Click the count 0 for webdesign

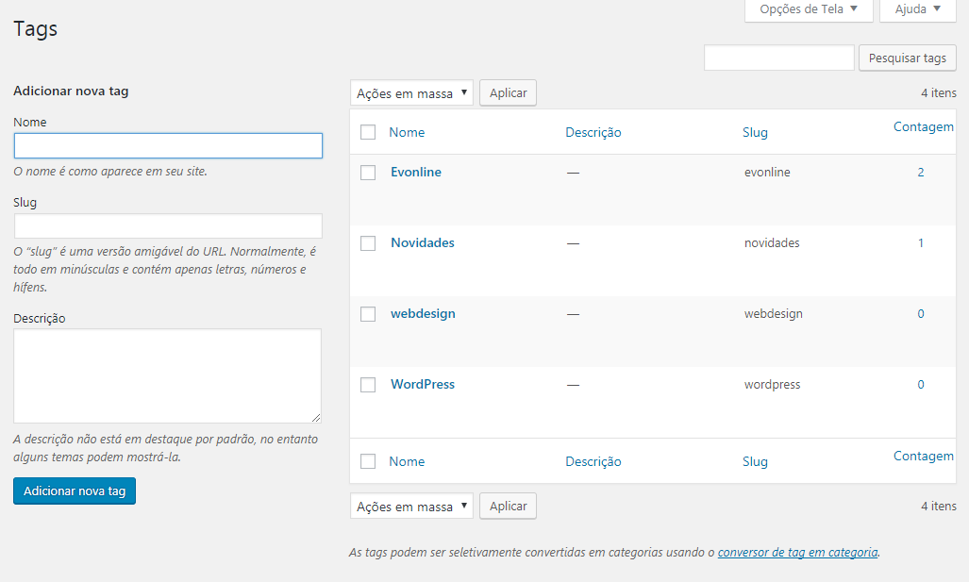[921, 314]
